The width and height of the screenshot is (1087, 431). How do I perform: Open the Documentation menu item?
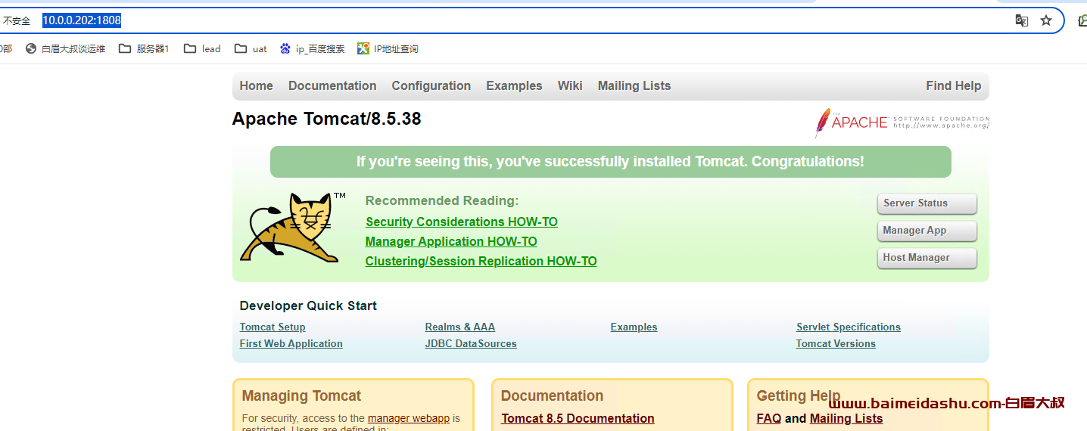332,85
